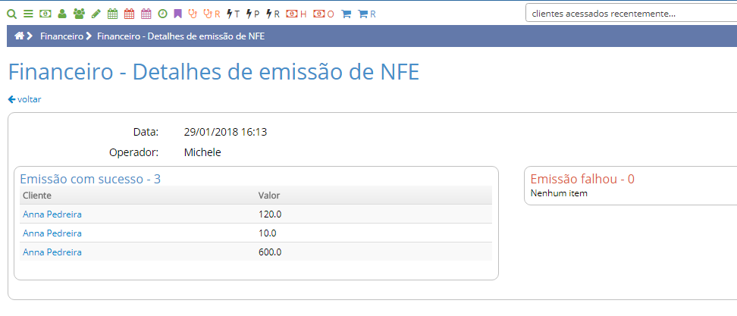Click the single user icon

click(62, 14)
